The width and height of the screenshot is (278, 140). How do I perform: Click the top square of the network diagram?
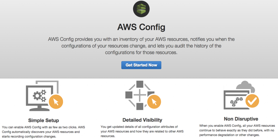(x=140, y=84)
